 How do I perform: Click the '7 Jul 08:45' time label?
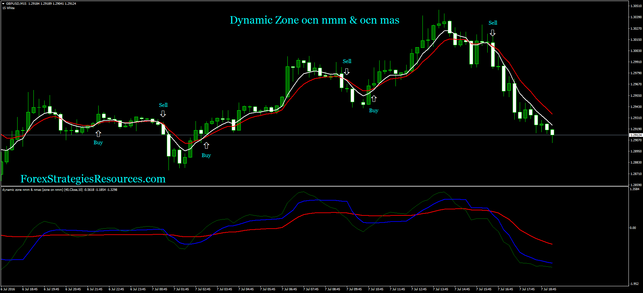click(332, 289)
